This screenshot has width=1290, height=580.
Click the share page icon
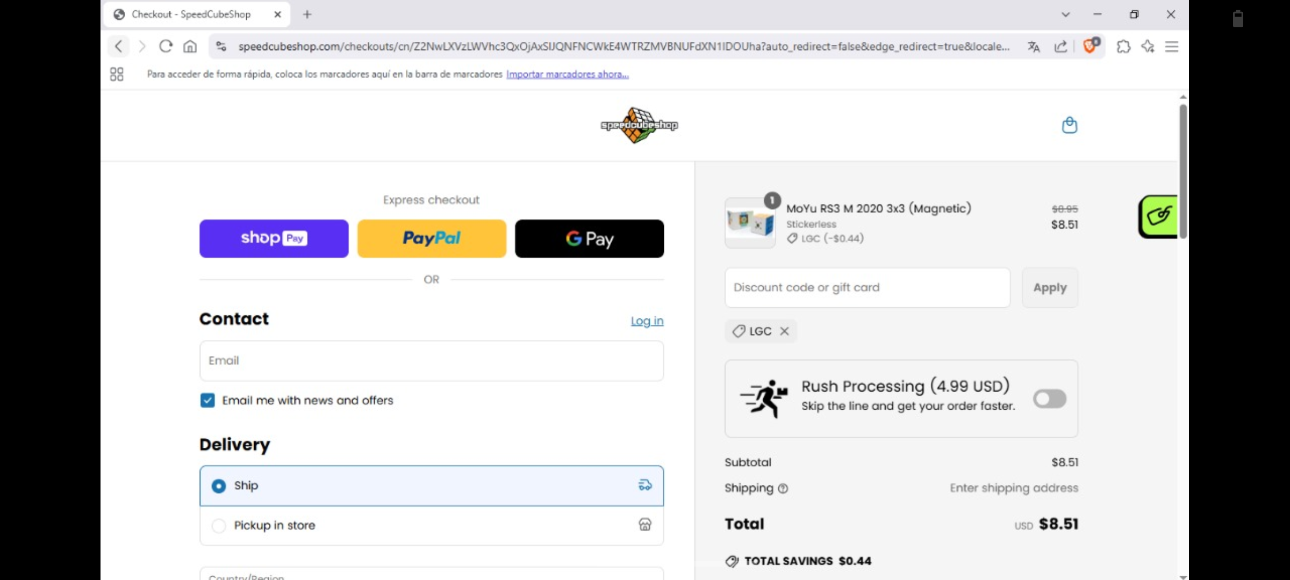1060,47
